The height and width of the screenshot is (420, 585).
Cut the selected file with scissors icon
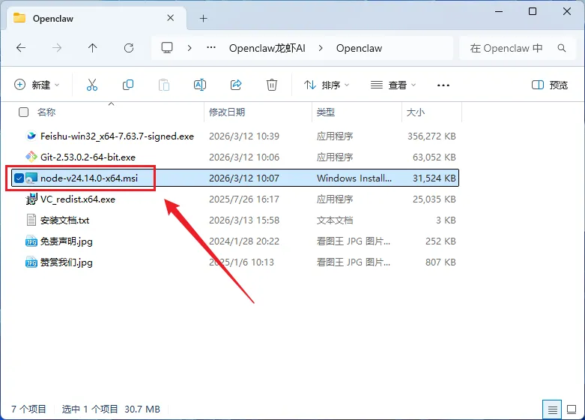tap(92, 85)
